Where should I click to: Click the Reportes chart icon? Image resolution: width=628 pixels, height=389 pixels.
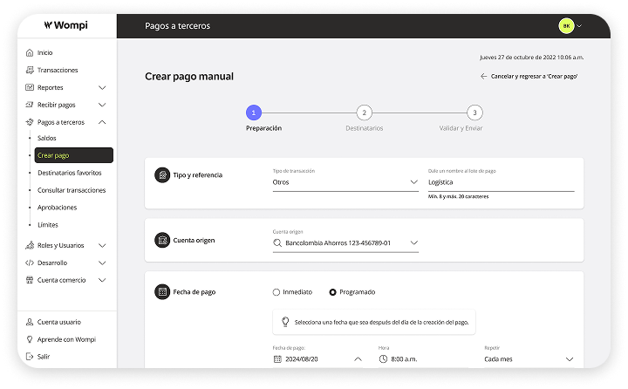click(x=31, y=87)
